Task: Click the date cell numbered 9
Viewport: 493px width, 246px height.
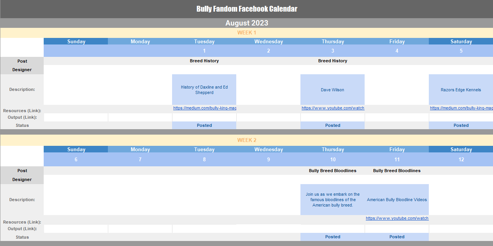Action: coord(268,159)
